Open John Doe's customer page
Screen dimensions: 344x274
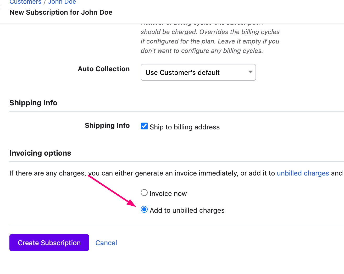(x=62, y=2)
